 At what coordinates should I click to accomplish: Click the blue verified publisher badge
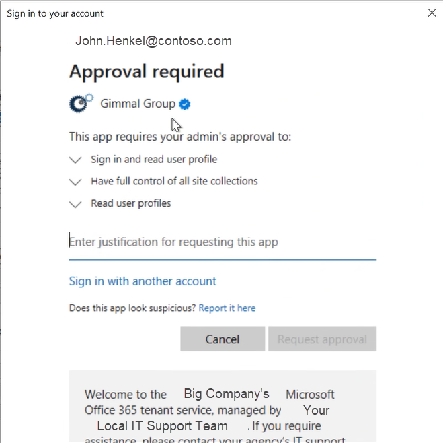click(x=184, y=104)
